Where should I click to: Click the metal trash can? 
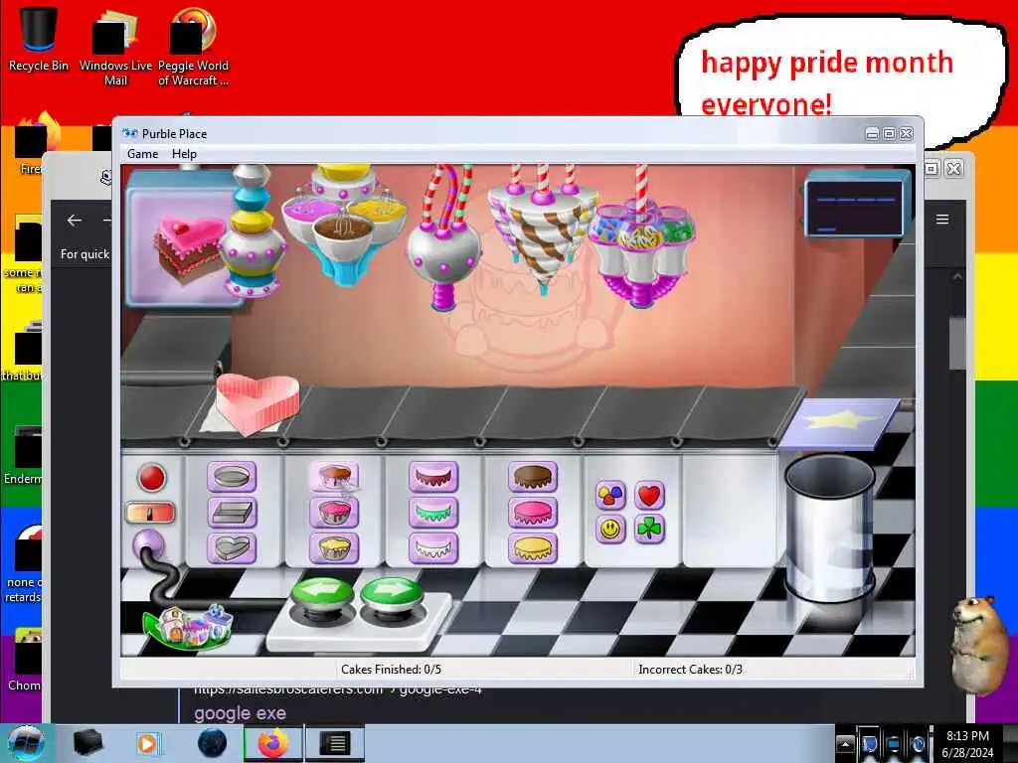[829, 529]
